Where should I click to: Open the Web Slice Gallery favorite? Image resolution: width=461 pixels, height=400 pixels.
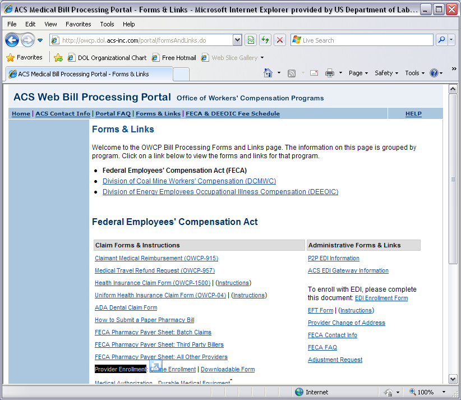232,58
